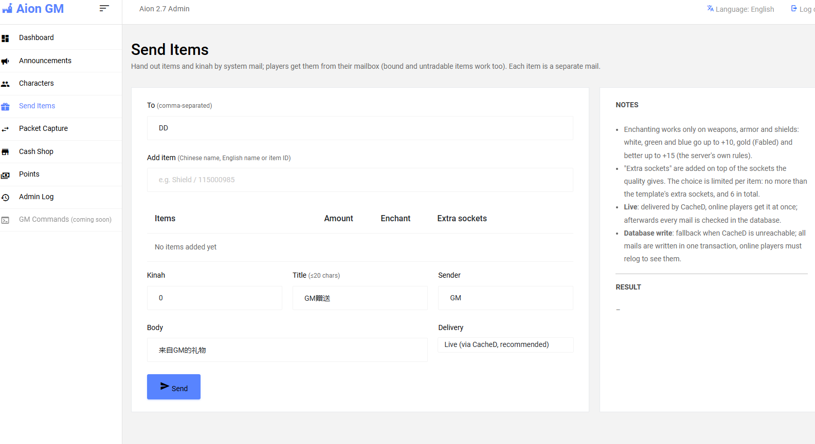Click the Aion GM title link
Image resolution: width=815 pixels, height=444 pixels.
pyautogui.click(x=40, y=9)
